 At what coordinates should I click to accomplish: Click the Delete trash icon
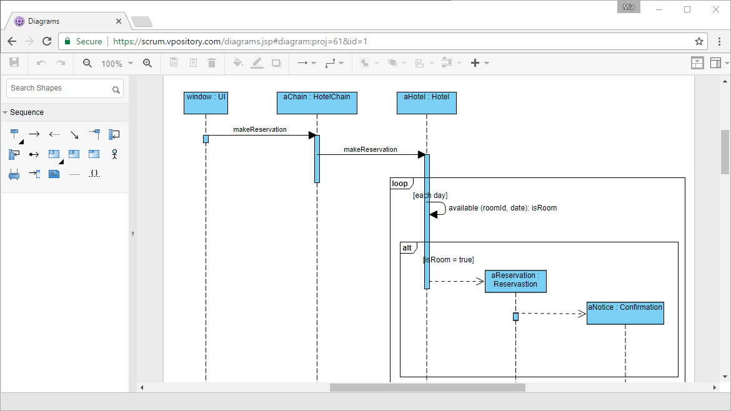pos(212,62)
